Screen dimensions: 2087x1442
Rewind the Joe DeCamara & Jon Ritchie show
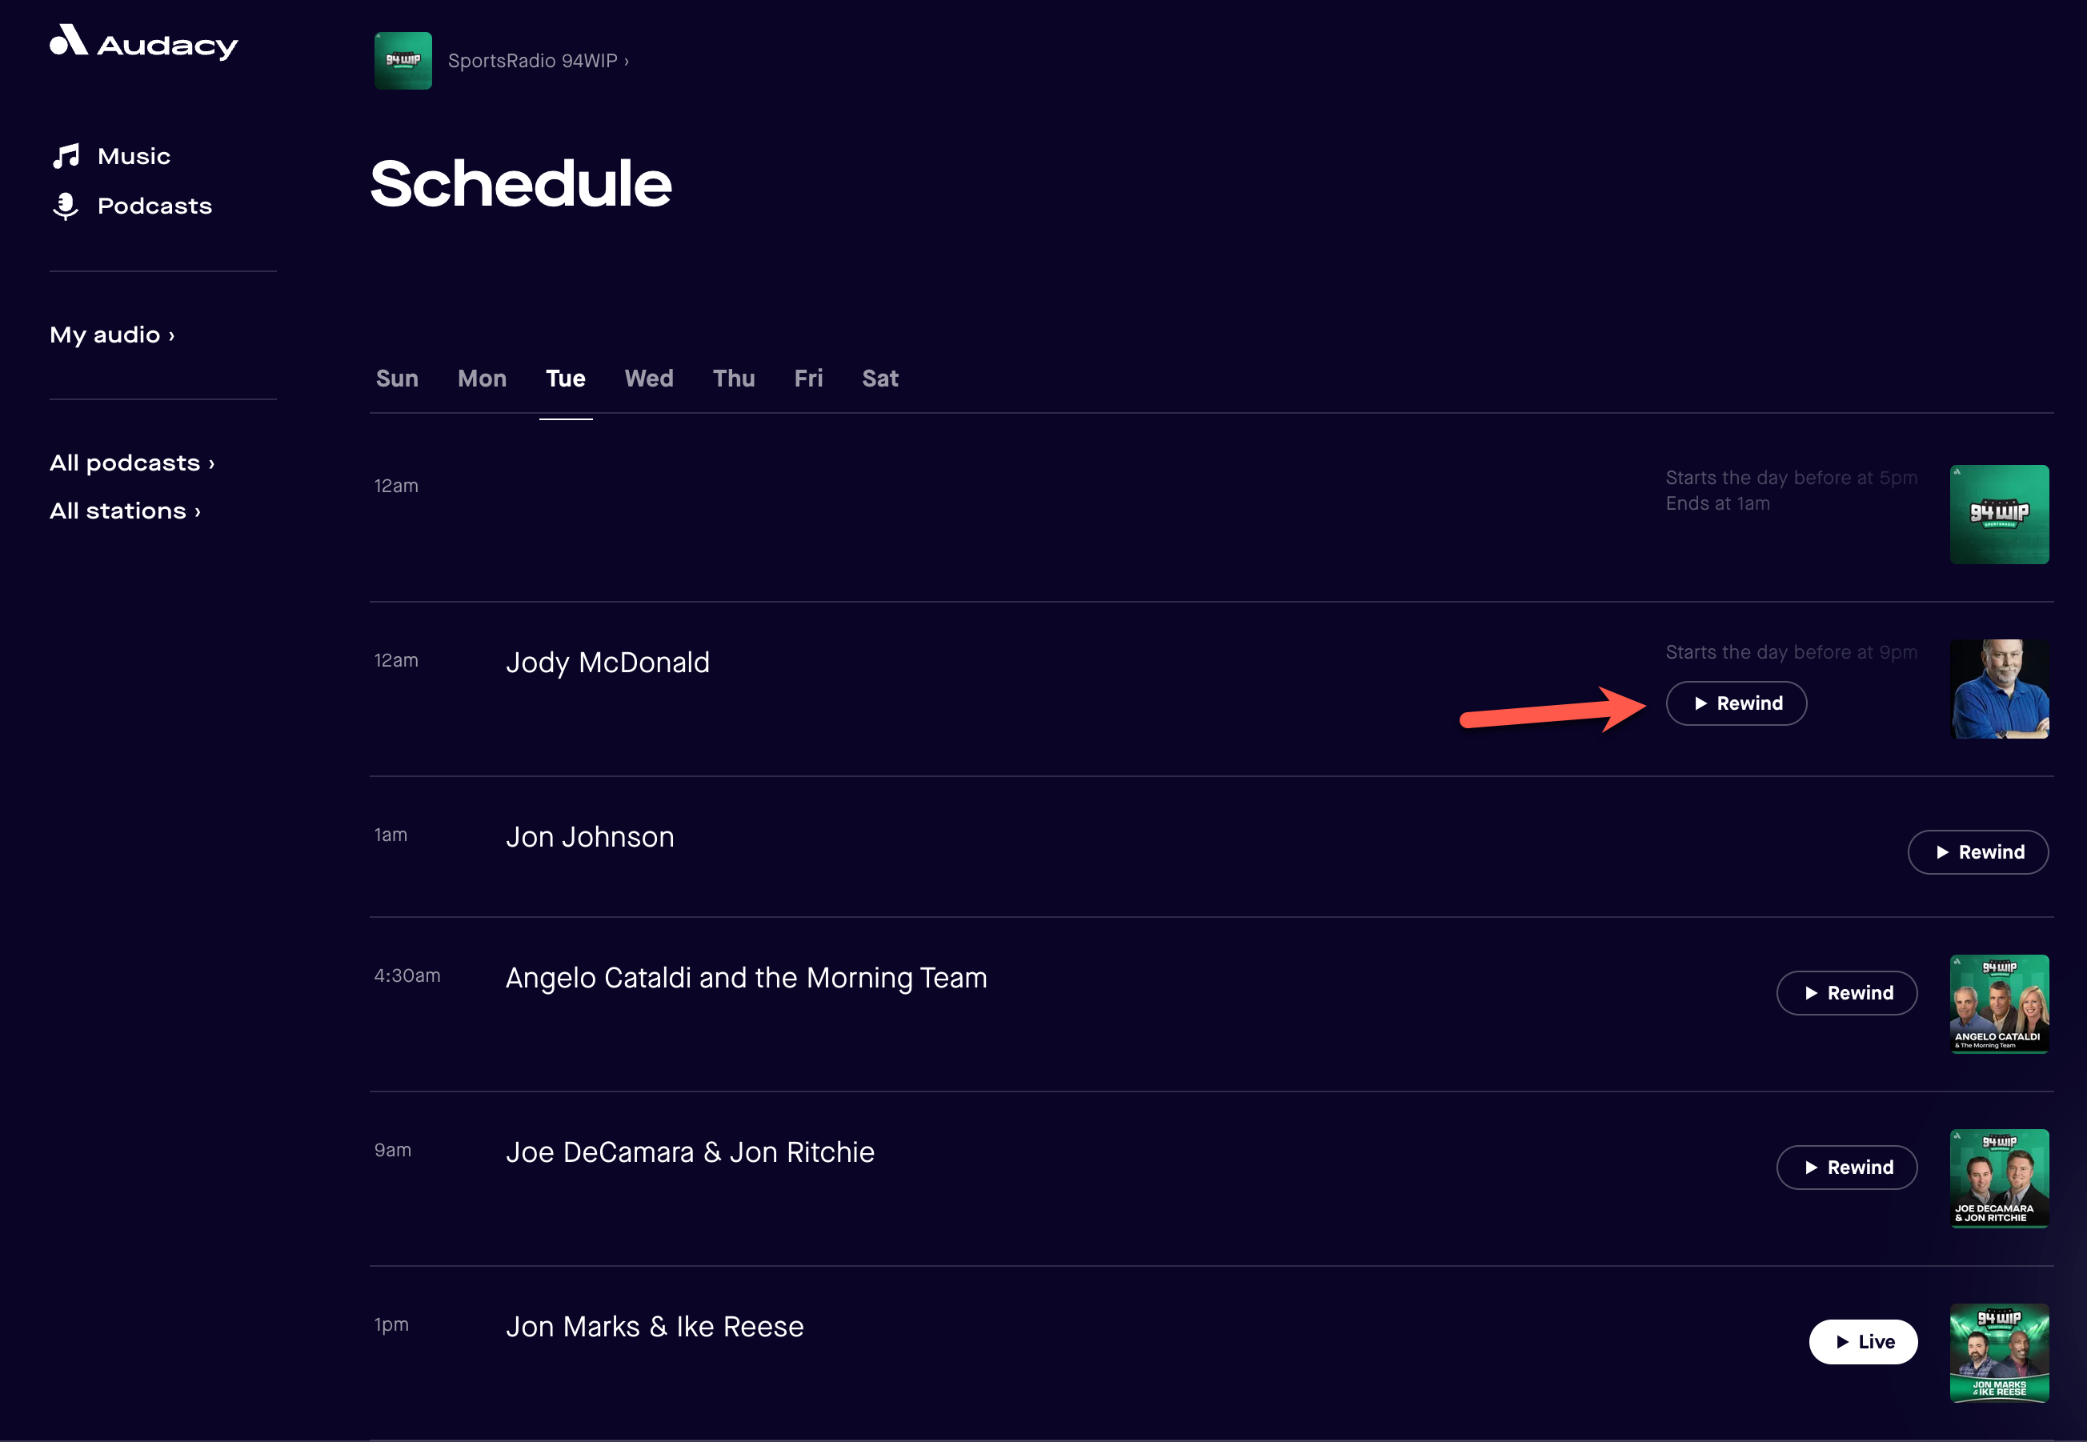coord(1847,1167)
